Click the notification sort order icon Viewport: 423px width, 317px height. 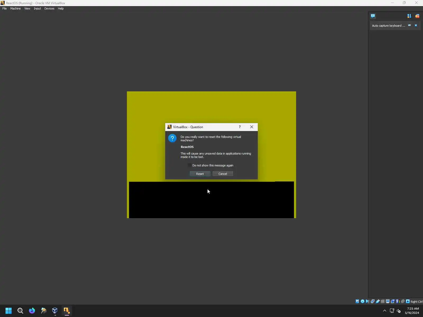coord(409,16)
